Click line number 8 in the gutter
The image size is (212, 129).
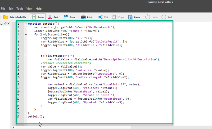pos(19,49)
